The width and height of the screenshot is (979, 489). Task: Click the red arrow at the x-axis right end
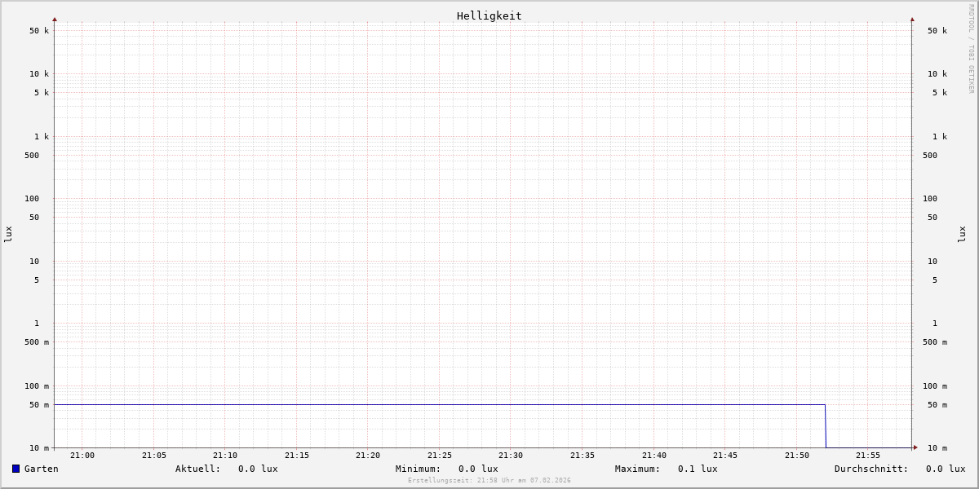click(915, 447)
